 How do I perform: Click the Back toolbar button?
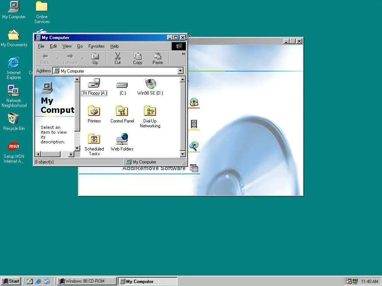click(45, 59)
